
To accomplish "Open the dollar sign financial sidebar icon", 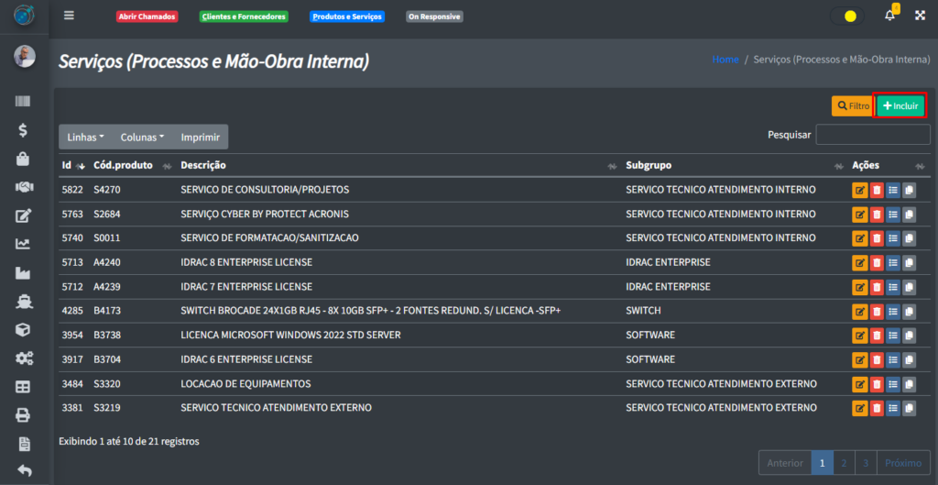I will point(24,130).
